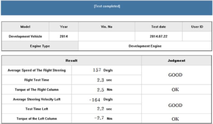Click the Test completed banner
Screen dimensions: 213x124
pyautogui.click(x=106, y=7)
